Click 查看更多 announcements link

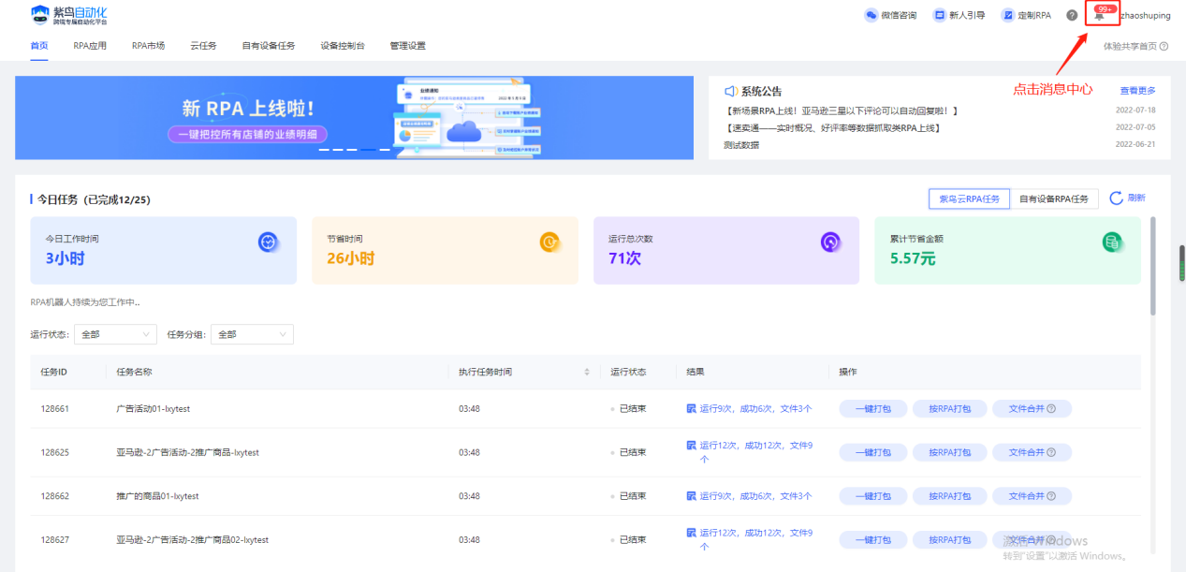pyautogui.click(x=1137, y=91)
